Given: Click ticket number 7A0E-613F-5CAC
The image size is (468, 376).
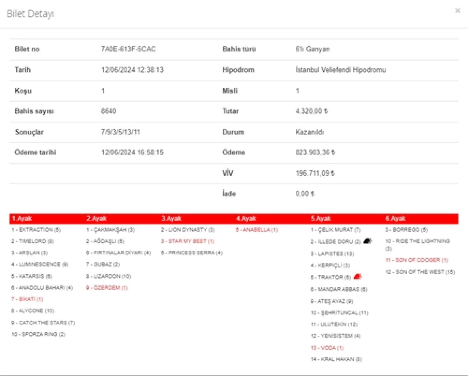Looking at the screenshot, I should 128,49.
